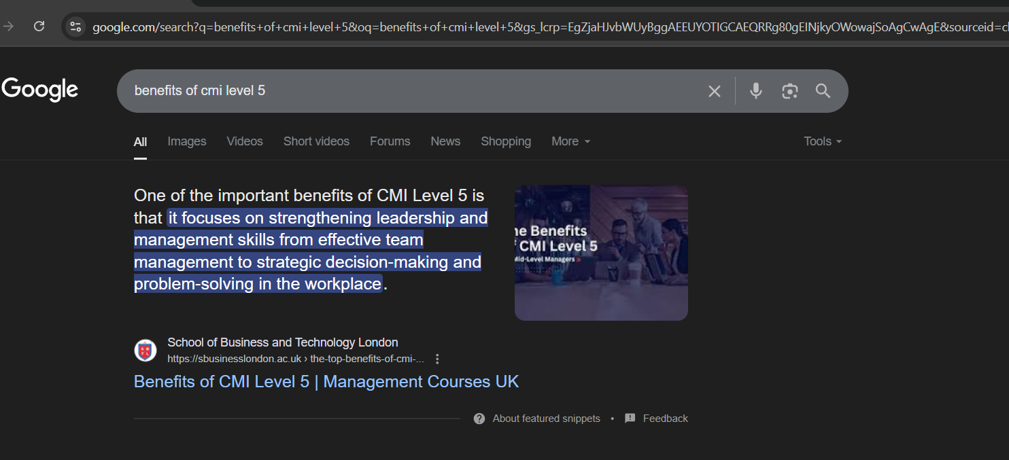Open the Tools dropdown
1009x460 pixels.
coord(822,141)
